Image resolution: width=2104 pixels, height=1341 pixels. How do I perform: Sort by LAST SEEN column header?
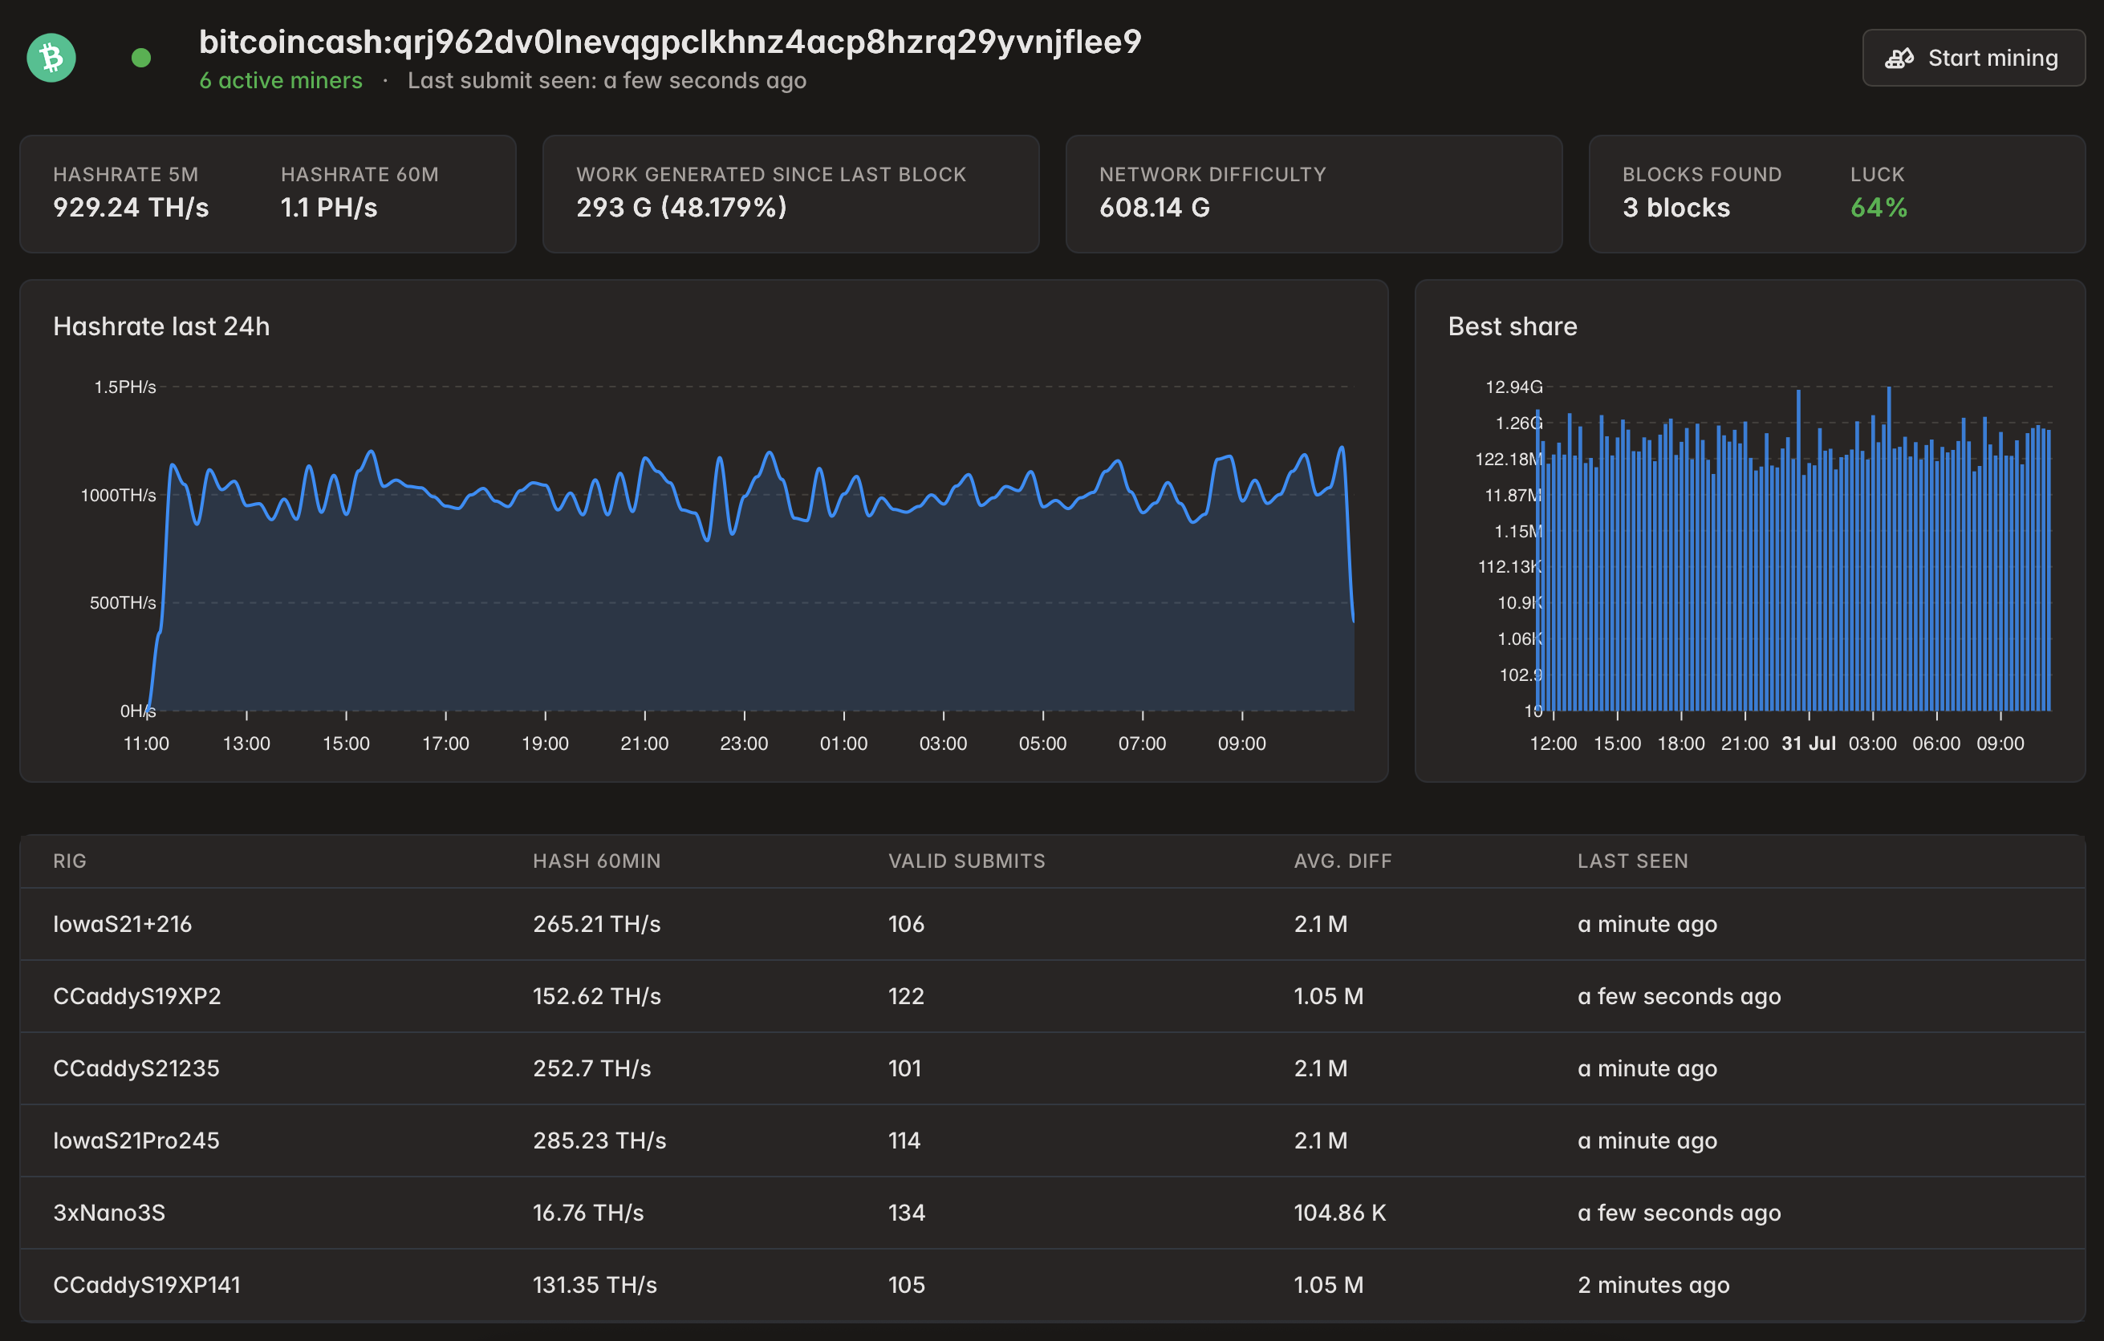point(1632,861)
